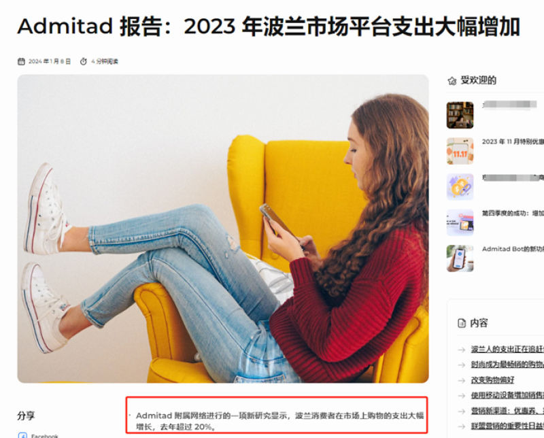Image resolution: width=544 pixels, height=438 pixels.
Task: Click the document icon next to 内容
Action: point(462,323)
